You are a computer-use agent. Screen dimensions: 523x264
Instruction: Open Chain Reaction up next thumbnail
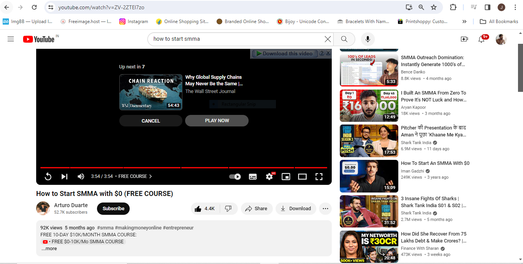pyautogui.click(x=151, y=92)
